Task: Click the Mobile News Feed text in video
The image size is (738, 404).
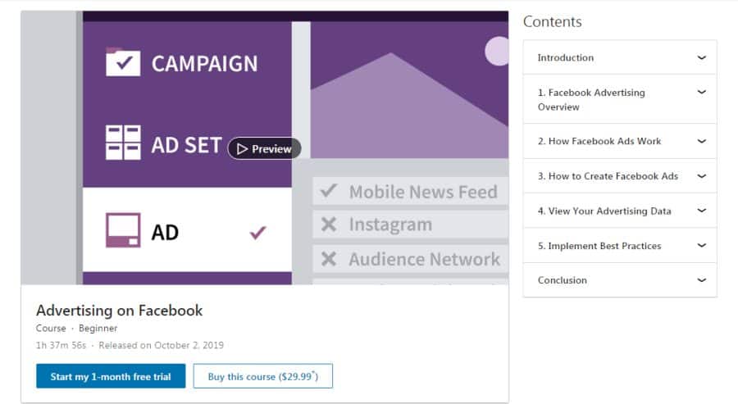Action: click(x=423, y=192)
